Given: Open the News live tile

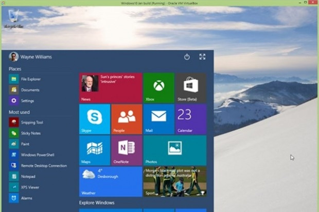Looking at the screenshot, I should tap(111, 88).
